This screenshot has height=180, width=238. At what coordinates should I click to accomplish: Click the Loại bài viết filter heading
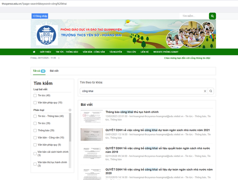(x=40, y=89)
